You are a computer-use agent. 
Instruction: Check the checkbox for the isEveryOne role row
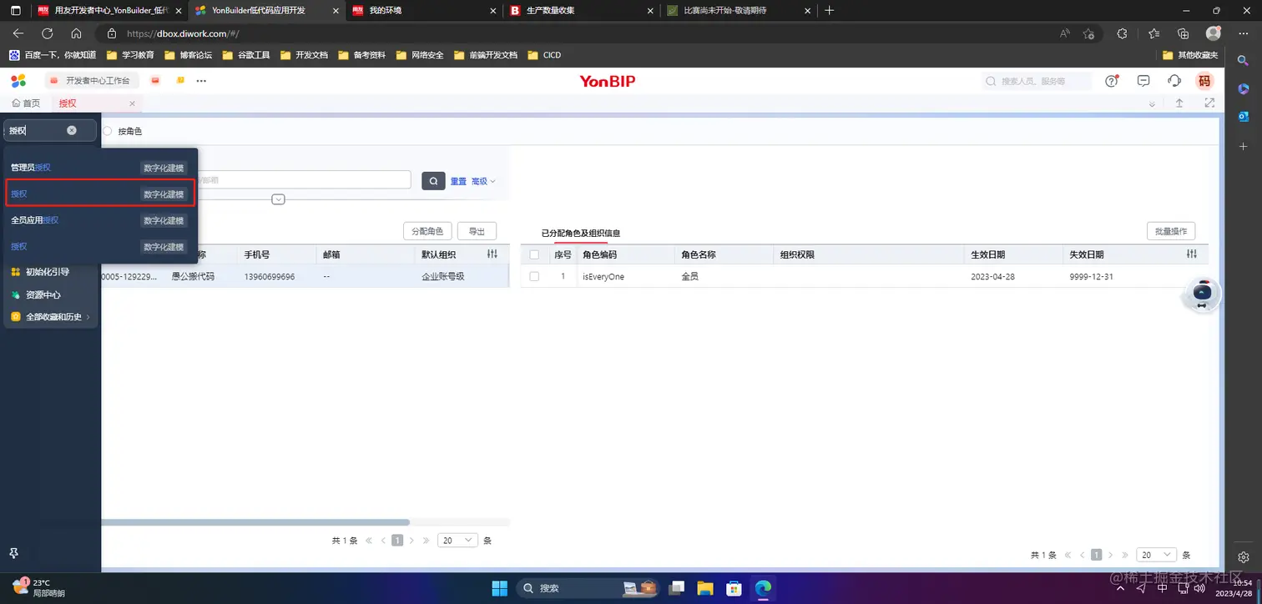point(533,276)
